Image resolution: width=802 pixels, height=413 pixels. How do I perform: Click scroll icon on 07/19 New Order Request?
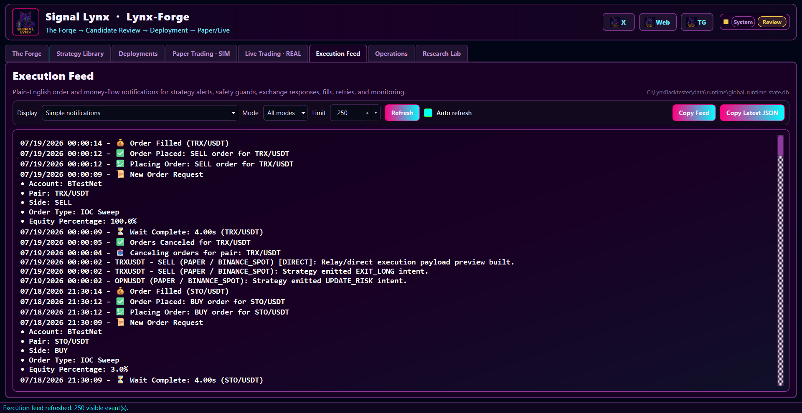120,174
